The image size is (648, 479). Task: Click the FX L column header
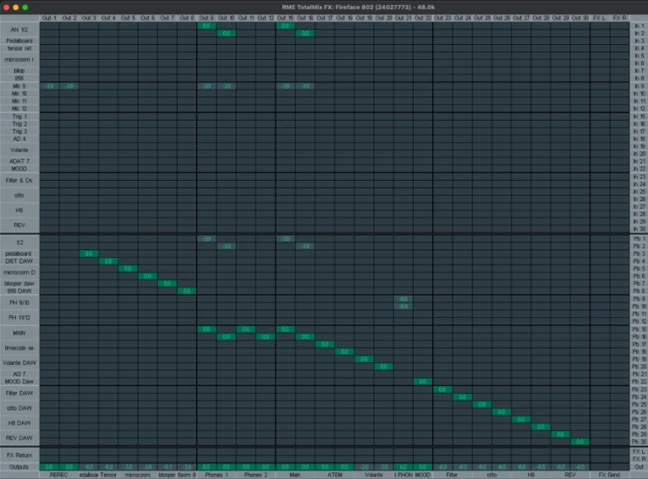pos(599,18)
